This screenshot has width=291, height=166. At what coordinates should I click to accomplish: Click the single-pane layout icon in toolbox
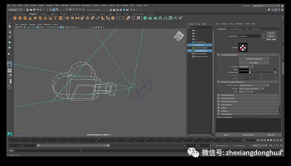click(x=10, y=70)
